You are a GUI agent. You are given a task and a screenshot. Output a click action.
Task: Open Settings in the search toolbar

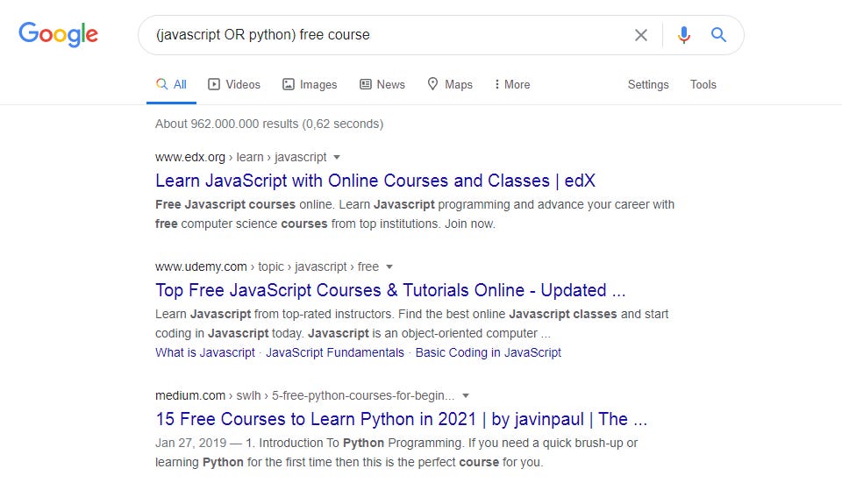(648, 84)
